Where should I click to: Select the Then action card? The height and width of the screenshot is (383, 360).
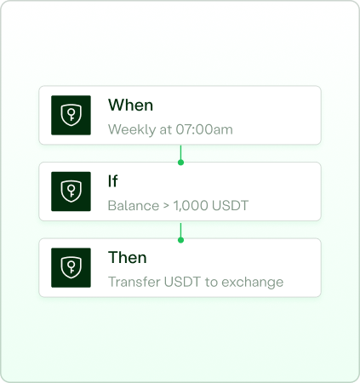tap(180, 267)
